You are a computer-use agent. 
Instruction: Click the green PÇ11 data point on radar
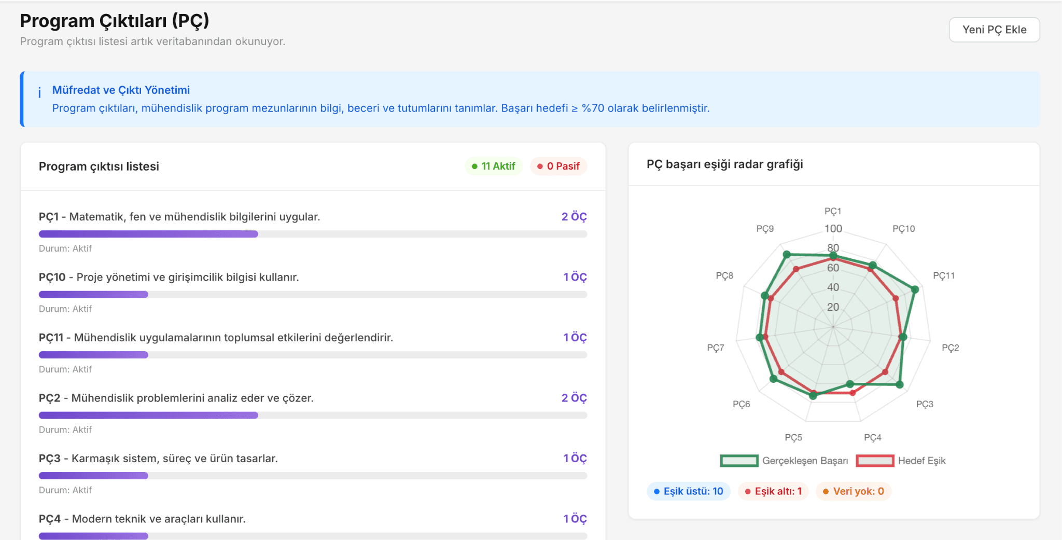pos(915,289)
